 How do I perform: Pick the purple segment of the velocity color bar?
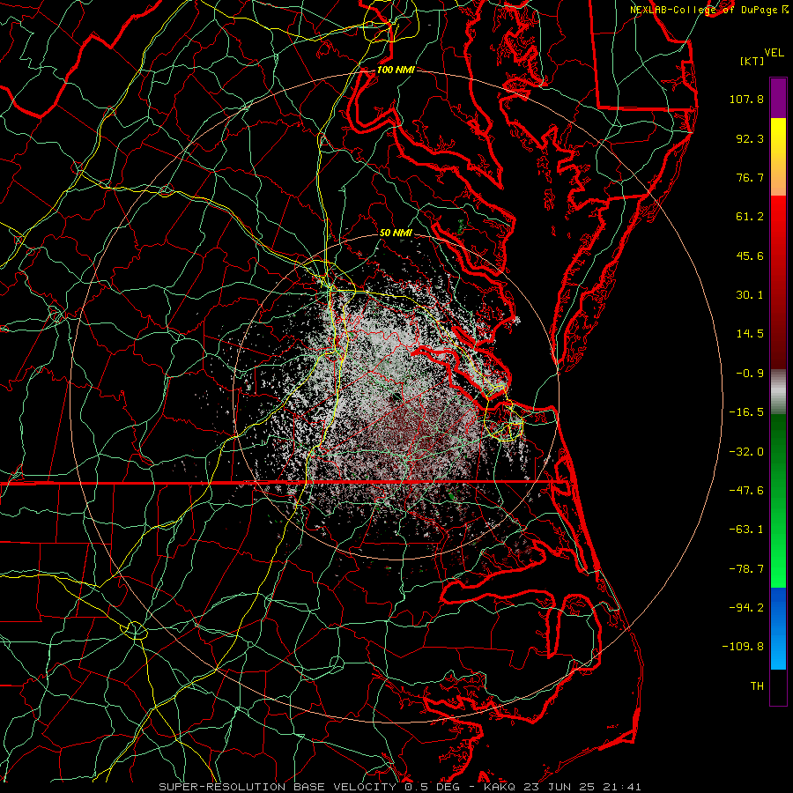point(778,98)
